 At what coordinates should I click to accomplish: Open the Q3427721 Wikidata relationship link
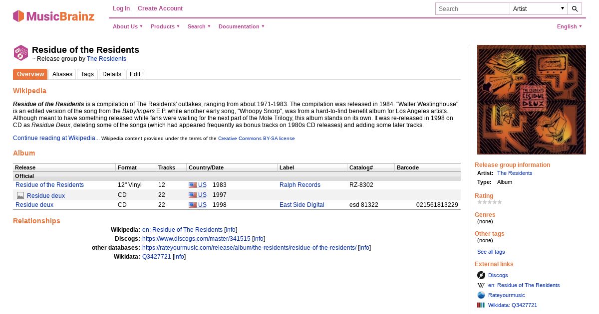pos(157,257)
